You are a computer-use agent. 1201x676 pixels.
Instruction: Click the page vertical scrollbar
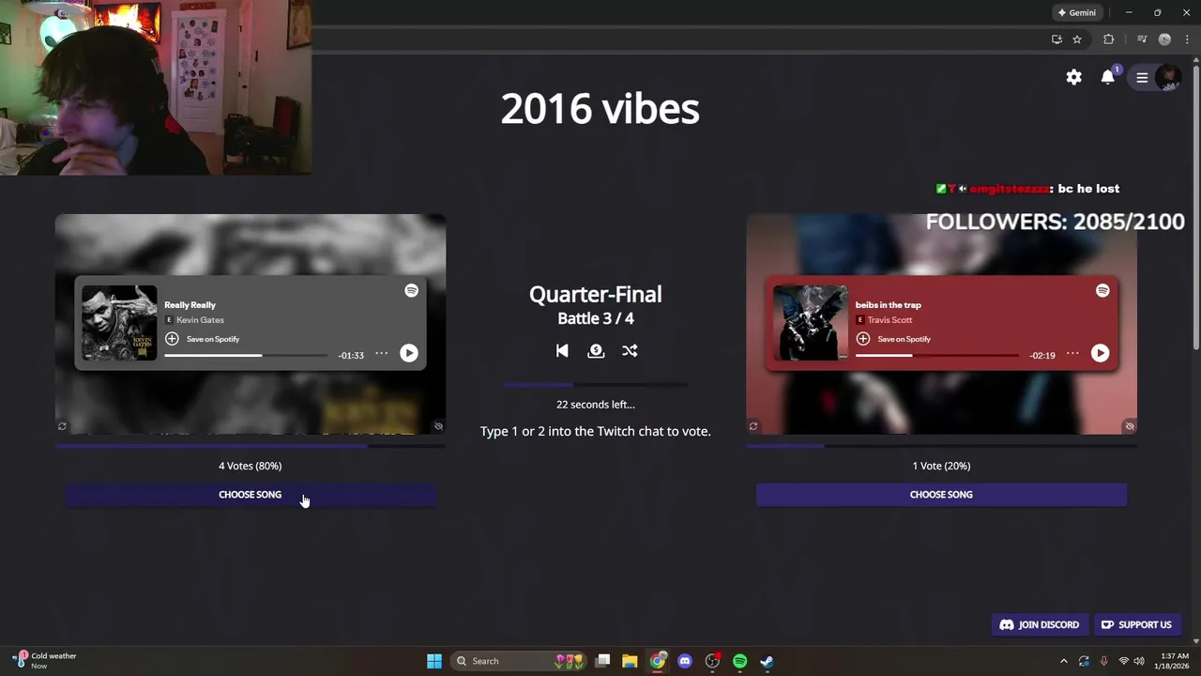click(x=1195, y=207)
